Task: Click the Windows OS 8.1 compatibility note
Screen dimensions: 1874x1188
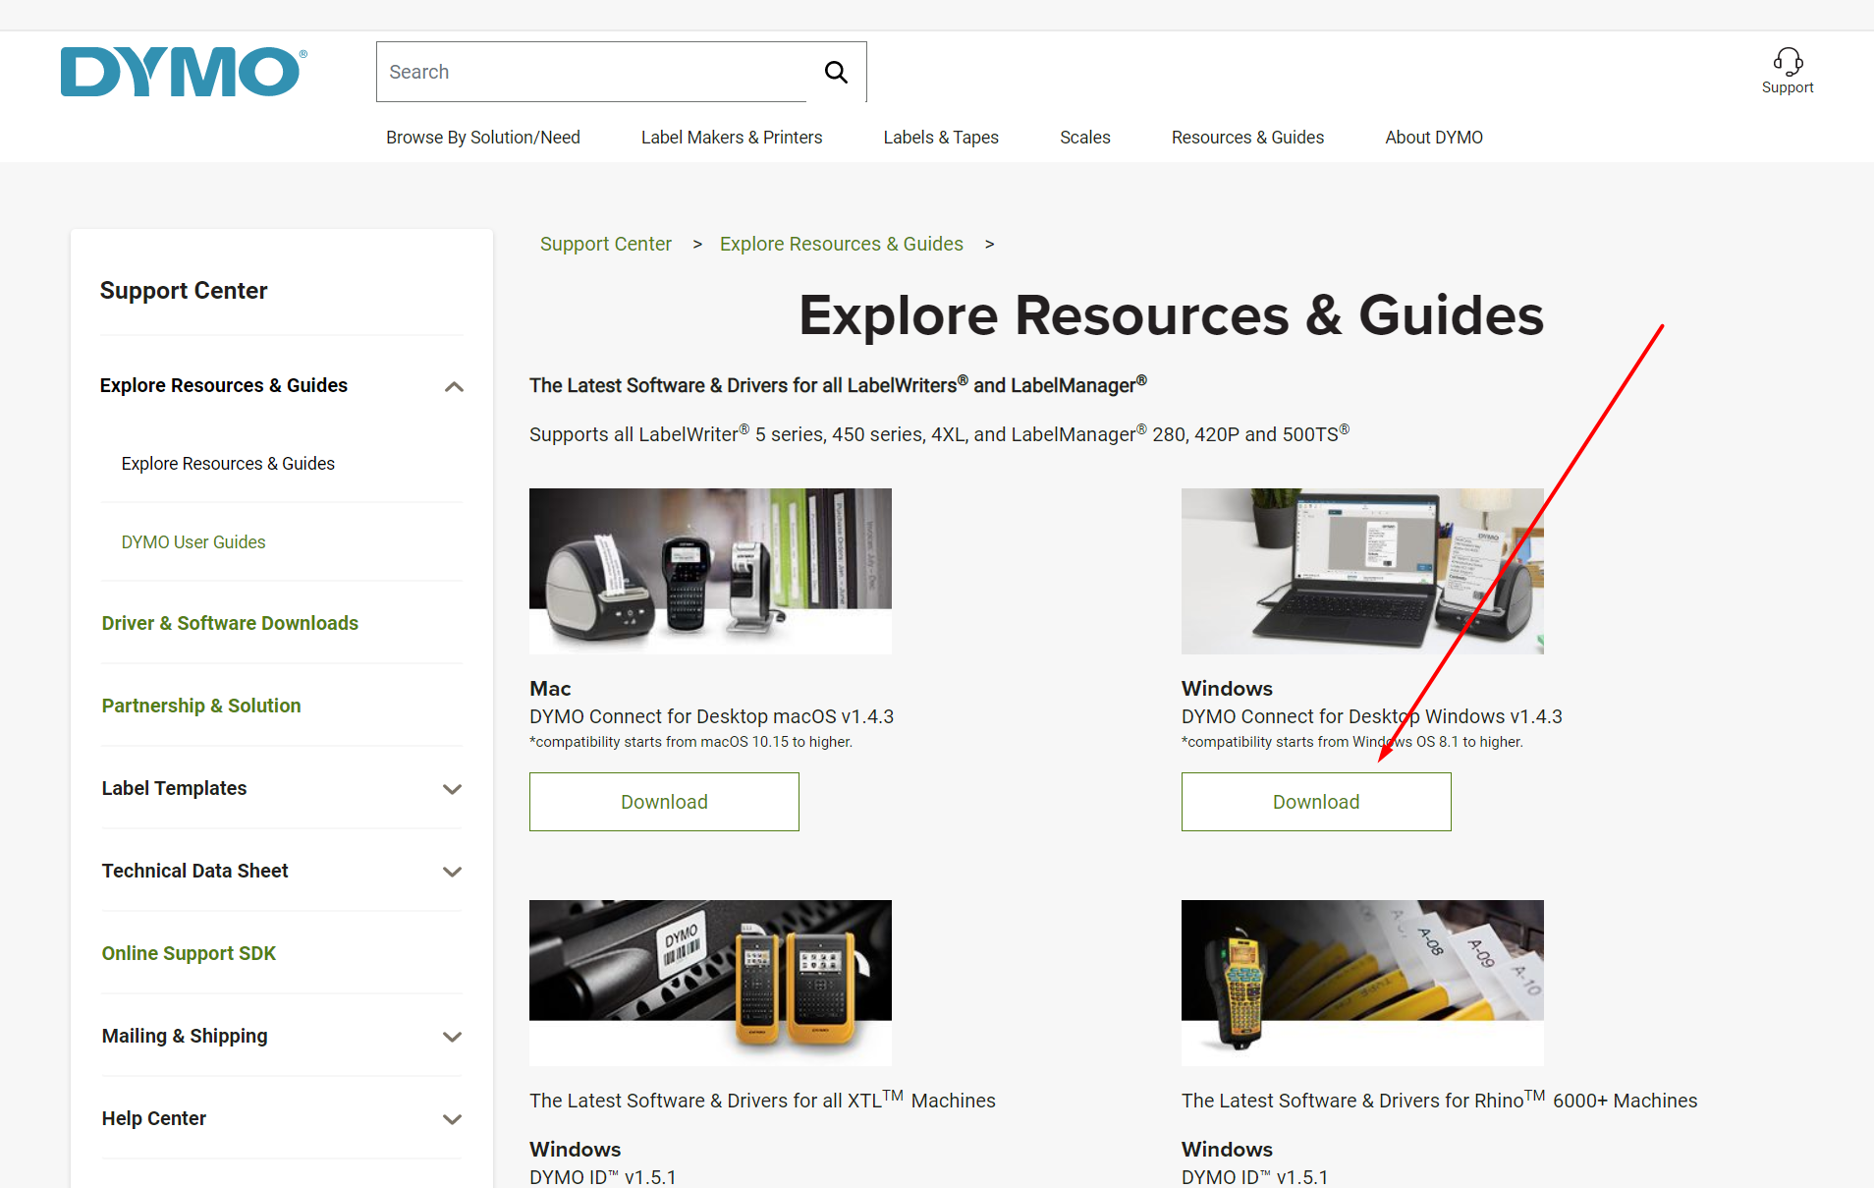Action: [x=1351, y=742]
